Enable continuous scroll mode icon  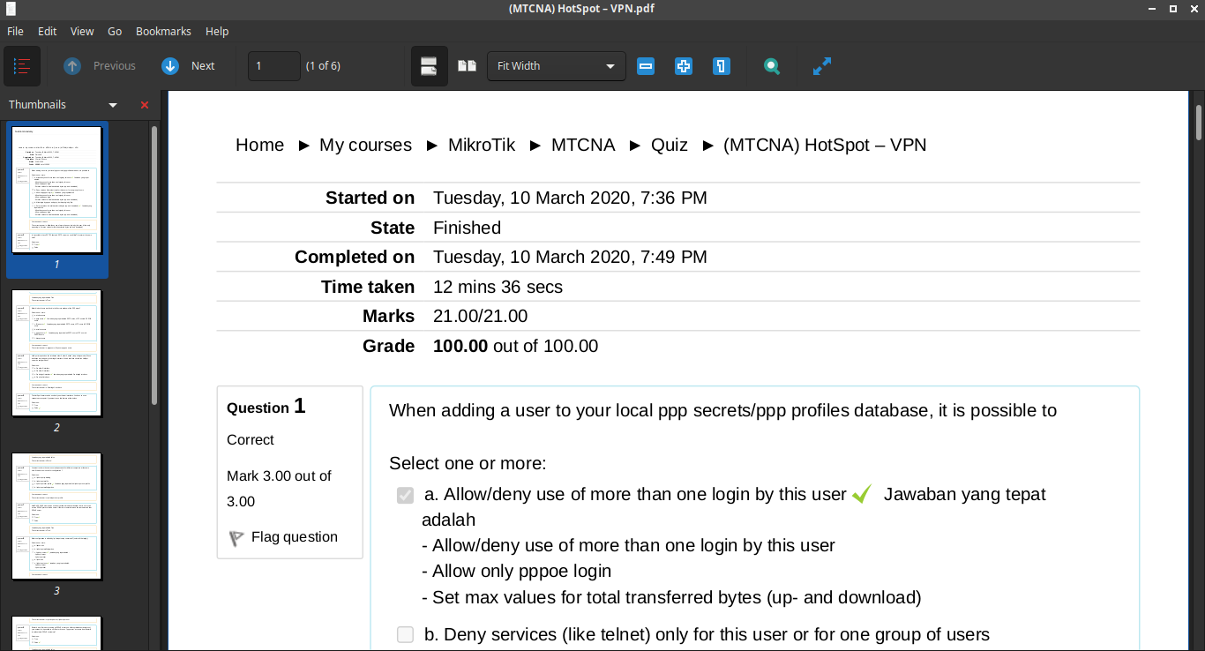coord(430,66)
